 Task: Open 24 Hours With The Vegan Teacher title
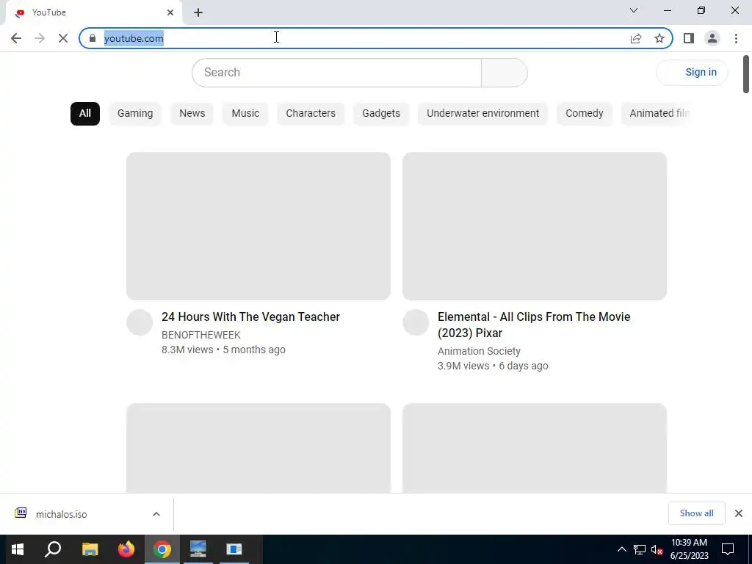[x=251, y=317]
